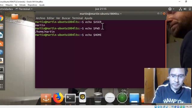192x108 pixels.
Task: Close the terminal window
Action: [x=164, y=13]
